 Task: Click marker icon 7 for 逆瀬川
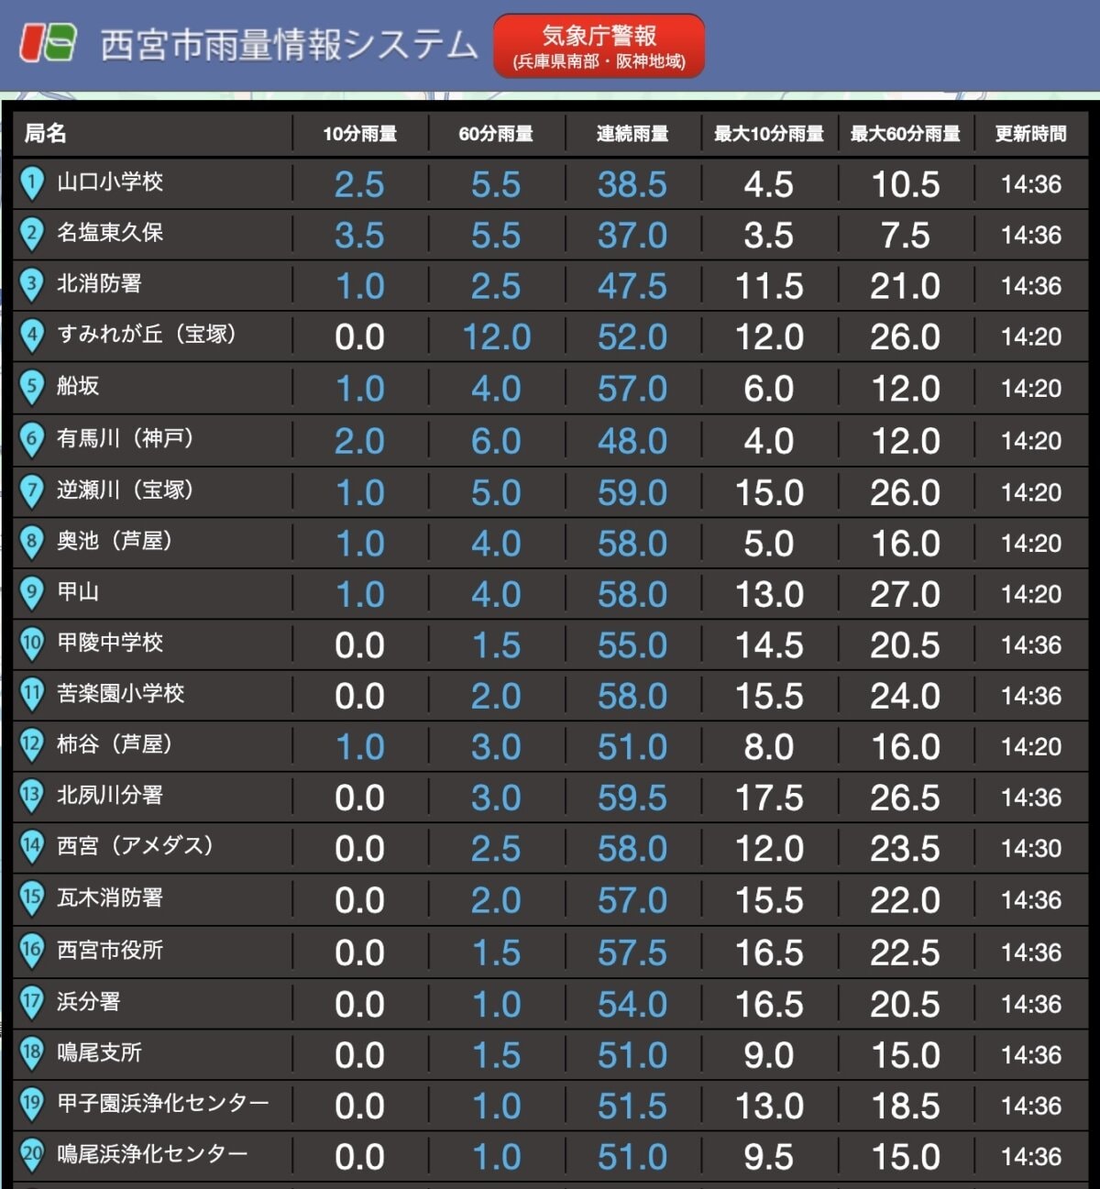click(x=31, y=492)
